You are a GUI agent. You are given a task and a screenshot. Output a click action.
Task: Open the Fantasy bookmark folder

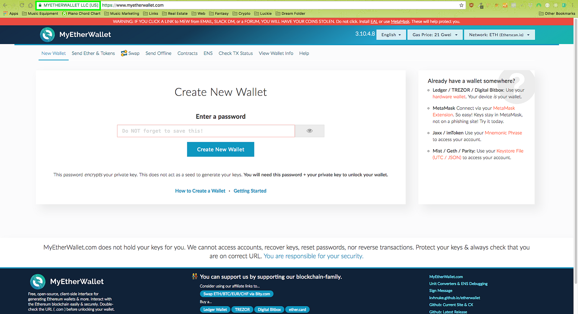[x=219, y=14]
